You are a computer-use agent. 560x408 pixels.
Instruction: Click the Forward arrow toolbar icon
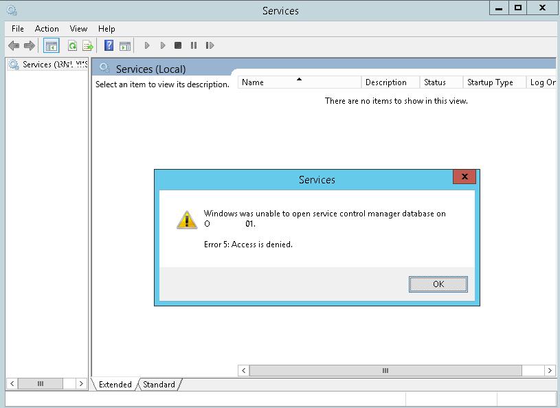pyautogui.click(x=30, y=46)
